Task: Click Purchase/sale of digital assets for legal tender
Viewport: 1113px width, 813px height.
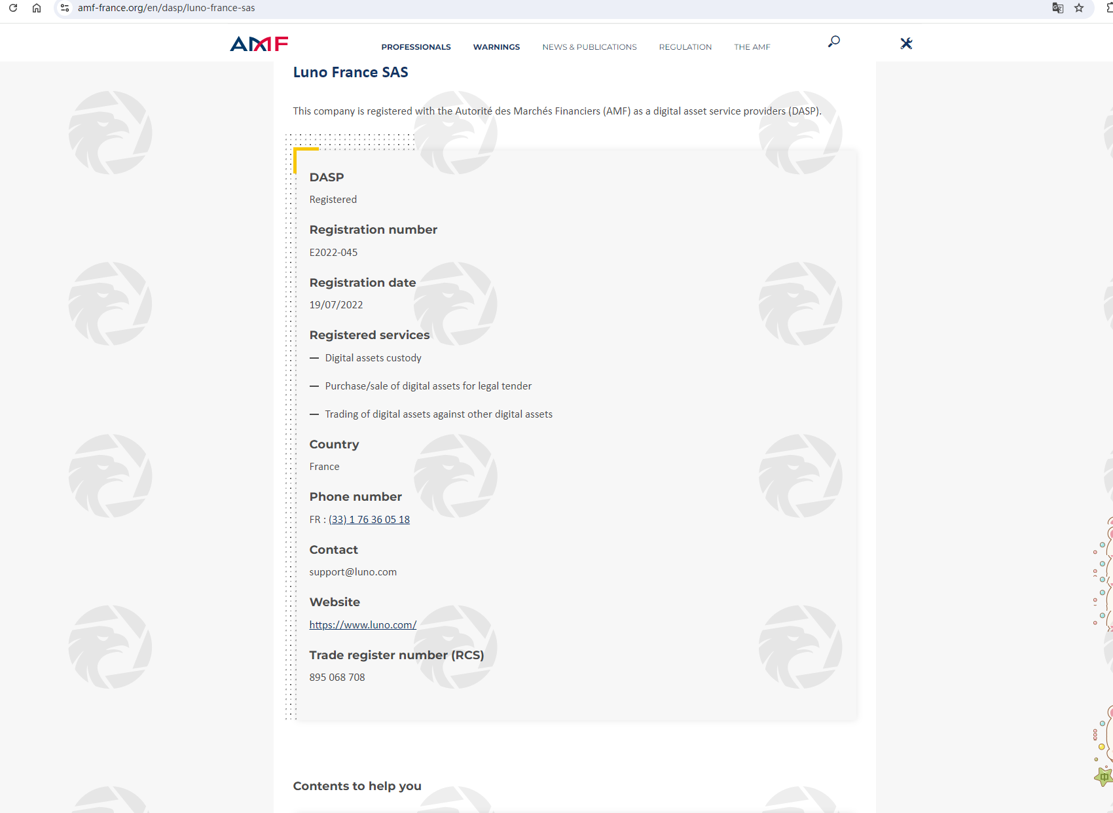Action: [428, 386]
